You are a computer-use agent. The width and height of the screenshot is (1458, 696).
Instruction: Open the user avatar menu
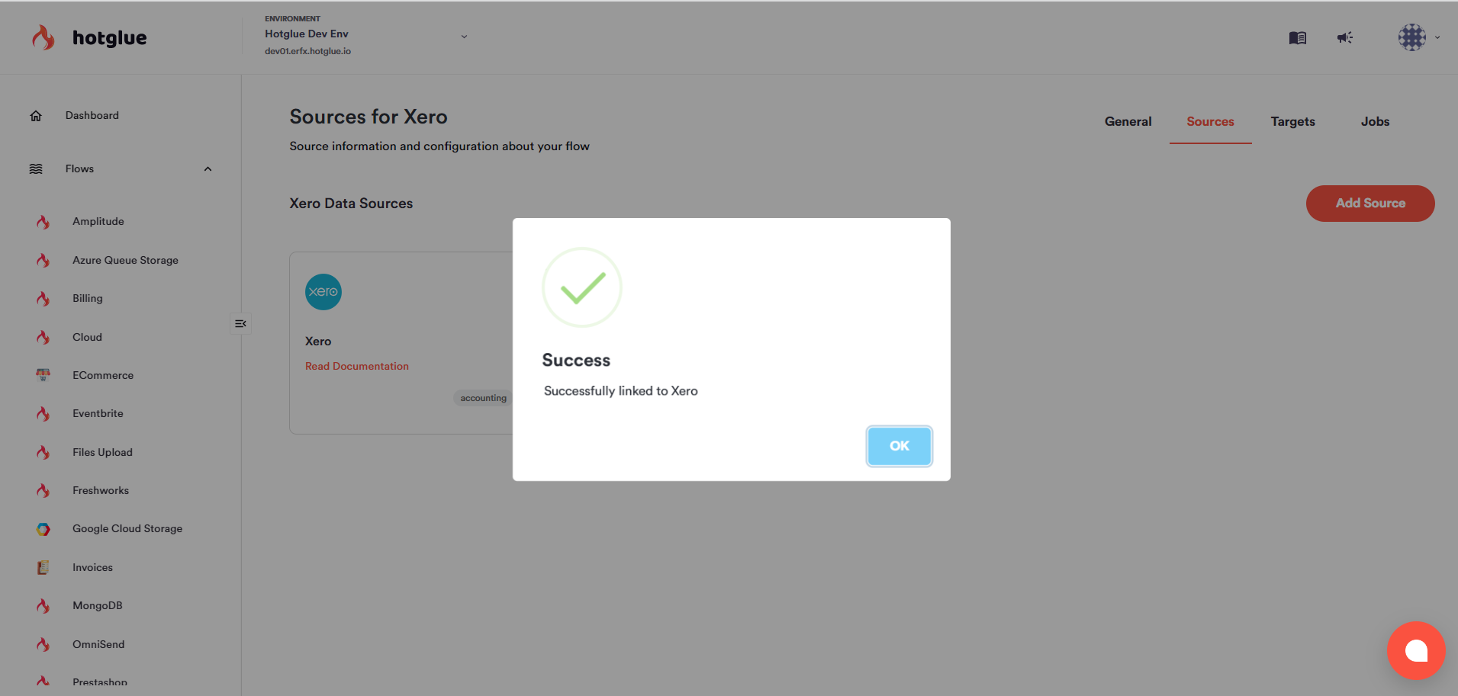[x=1411, y=37]
